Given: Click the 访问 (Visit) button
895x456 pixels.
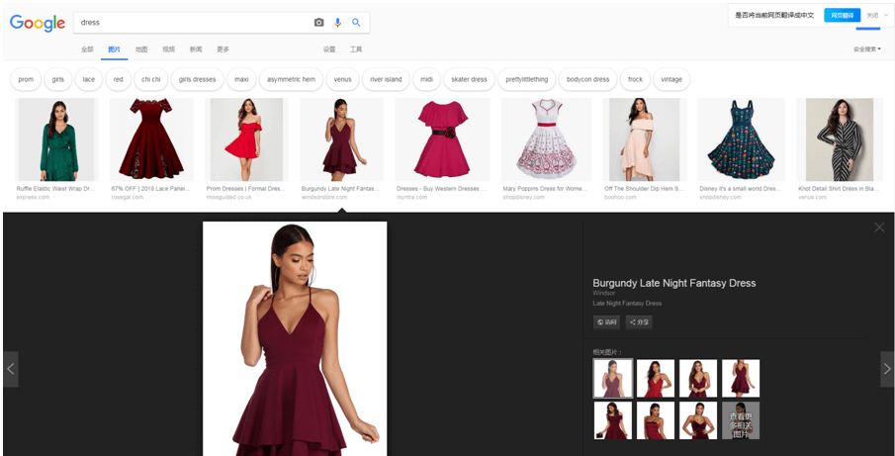Looking at the screenshot, I should [x=607, y=322].
